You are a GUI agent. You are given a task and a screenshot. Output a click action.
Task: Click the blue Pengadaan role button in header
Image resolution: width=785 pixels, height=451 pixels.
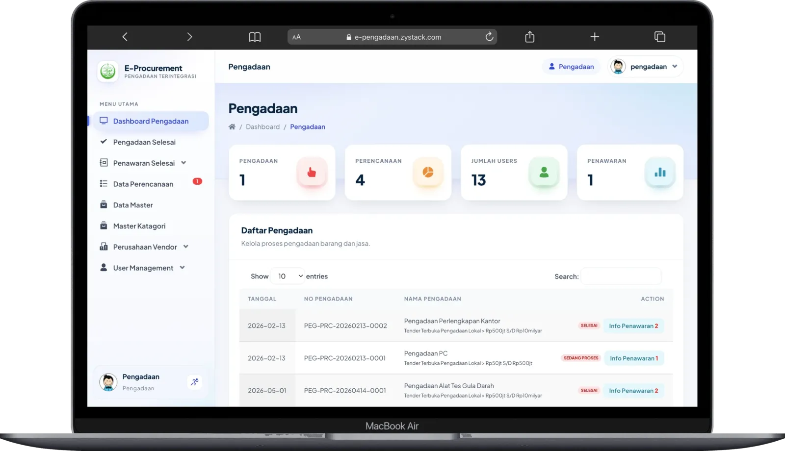571,67
